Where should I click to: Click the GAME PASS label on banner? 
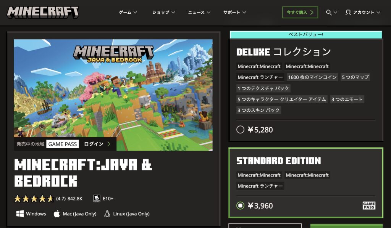tap(63, 144)
